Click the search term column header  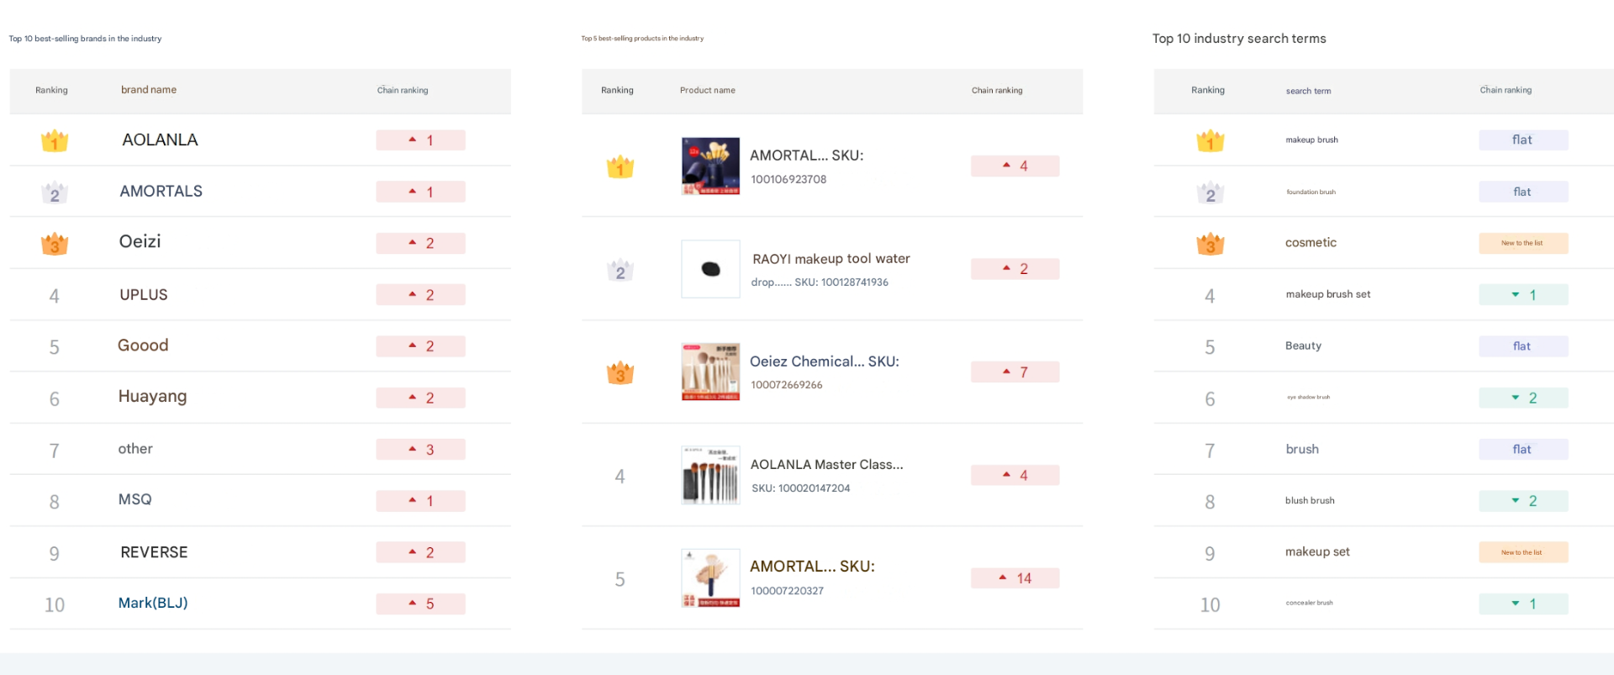point(1308,91)
